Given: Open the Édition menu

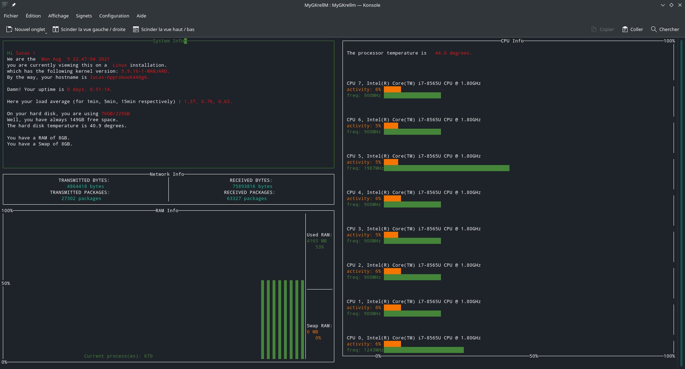Looking at the screenshot, I should (x=33, y=16).
